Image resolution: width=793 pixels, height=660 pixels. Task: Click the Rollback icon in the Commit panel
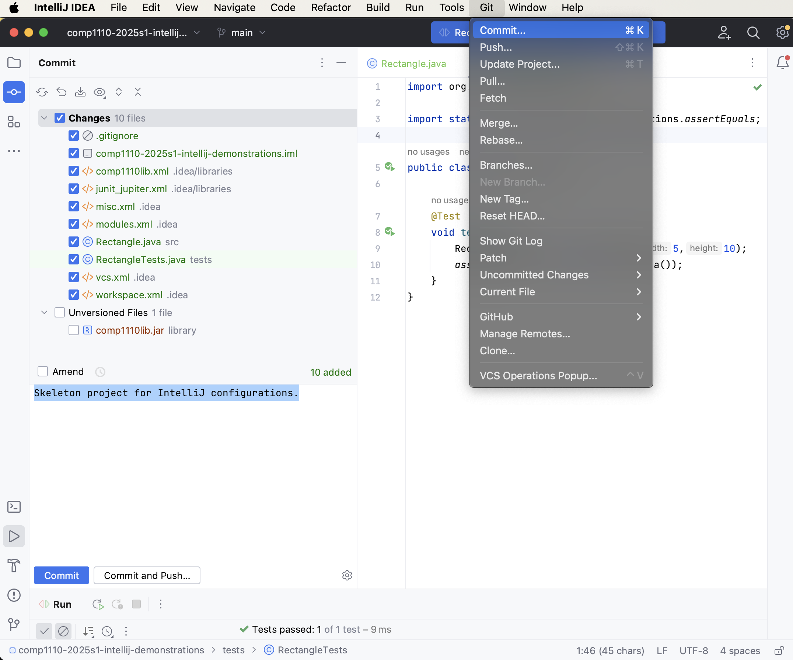point(62,92)
